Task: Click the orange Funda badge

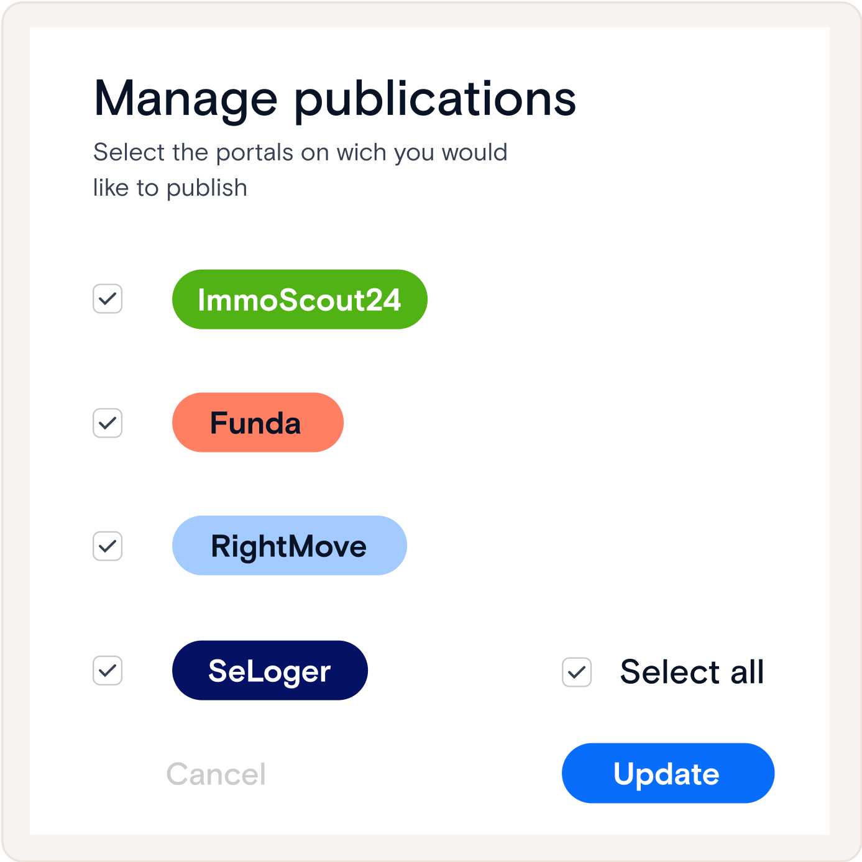Action: [257, 423]
